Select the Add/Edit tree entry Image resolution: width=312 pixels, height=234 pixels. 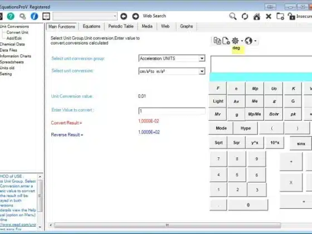14,38
